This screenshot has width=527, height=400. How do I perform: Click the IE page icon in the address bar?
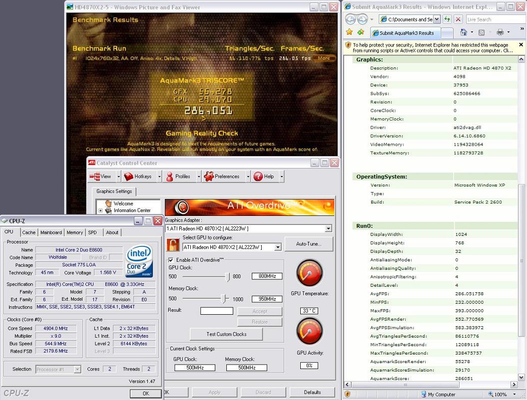point(384,19)
